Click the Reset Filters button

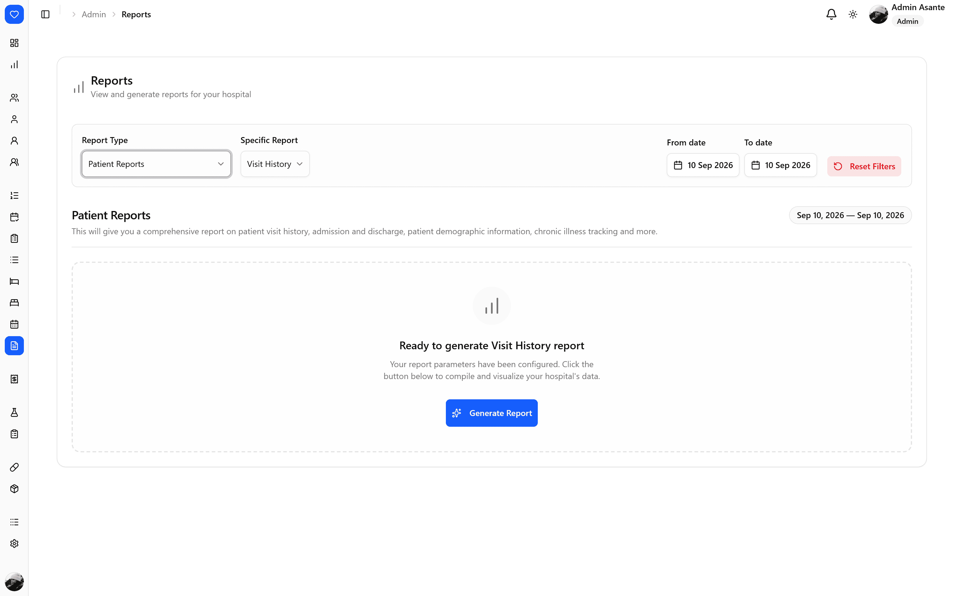[864, 166]
